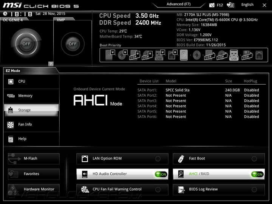Select the legacy network boot icon
Viewport: 272px width, 204px height.
(x=259, y=55)
